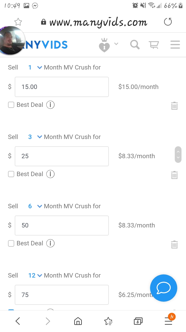Click the page scroll handle on right

(x=178, y=155)
